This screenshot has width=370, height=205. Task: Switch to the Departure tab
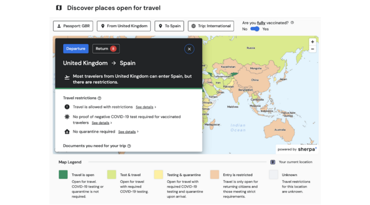click(x=76, y=49)
